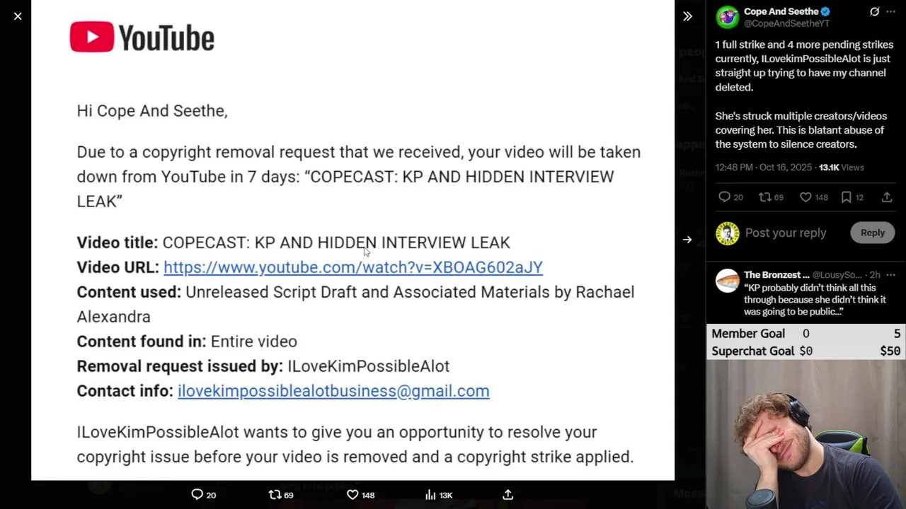Image resolution: width=906 pixels, height=509 pixels.
Task: Click the YouTube logo in the email image
Action: coord(142,37)
